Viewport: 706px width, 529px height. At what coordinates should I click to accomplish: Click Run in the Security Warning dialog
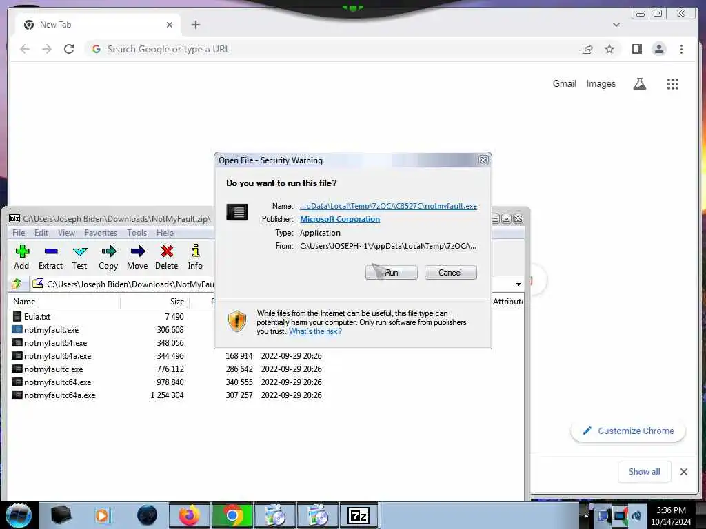click(x=392, y=273)
